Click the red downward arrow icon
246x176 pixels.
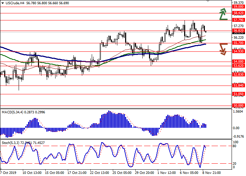click(x=223, y=49)
